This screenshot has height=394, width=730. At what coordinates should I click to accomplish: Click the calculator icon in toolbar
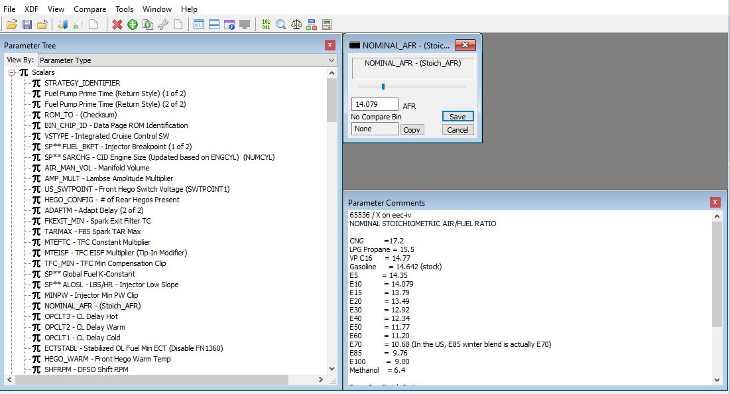[x=326, y=25]
